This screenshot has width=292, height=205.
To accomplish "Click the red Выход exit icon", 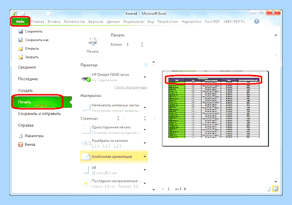I will point(20,144).
